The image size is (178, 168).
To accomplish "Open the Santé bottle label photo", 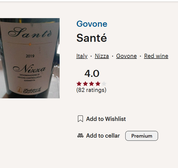I will 30,58.
